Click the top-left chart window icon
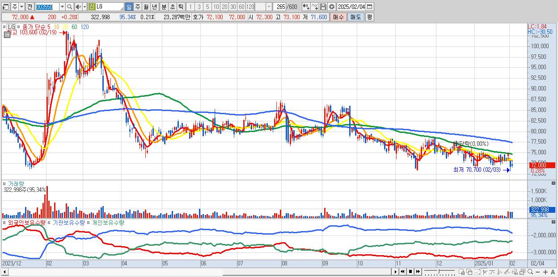Viewport: 558px width, 277px height. pyautogui.click(x=5, y=7)
